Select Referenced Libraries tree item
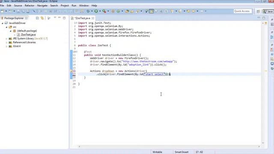 tap(24, 42)
